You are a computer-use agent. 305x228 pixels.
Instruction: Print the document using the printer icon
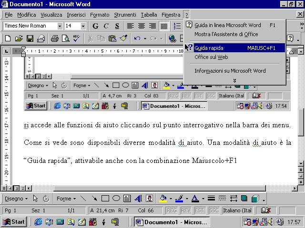[x=55, y=38]
